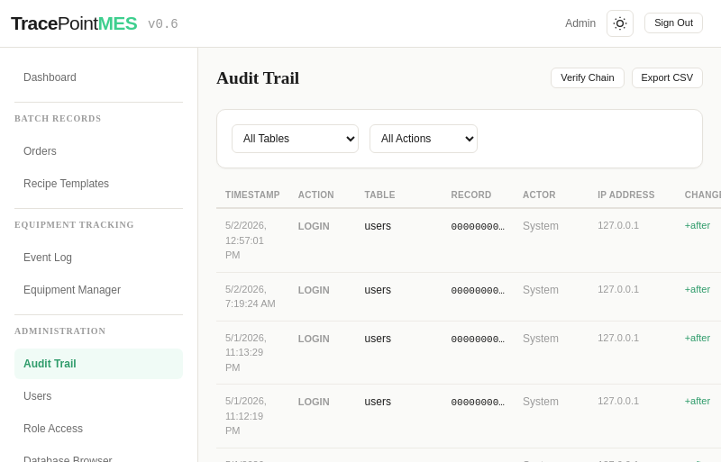Click record ID in the 7:19:24 AM row
The width and height of the screenshot is (721, 462).
478,291
